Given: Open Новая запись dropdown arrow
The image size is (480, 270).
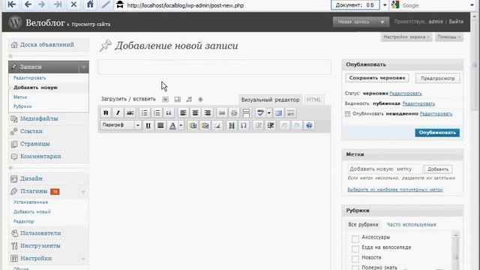Looking at the screenshot, I should (382, 22).
